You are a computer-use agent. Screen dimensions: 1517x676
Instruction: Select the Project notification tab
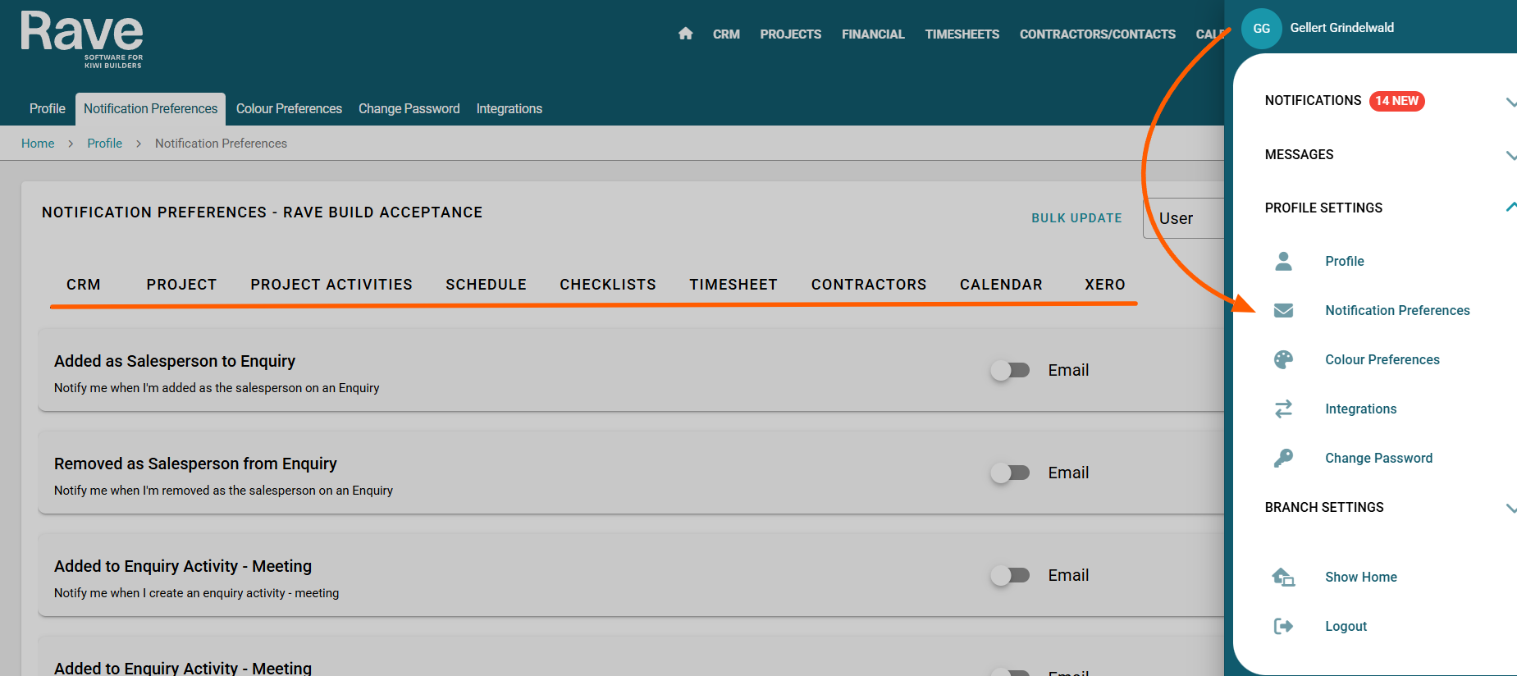click(182, 285)
